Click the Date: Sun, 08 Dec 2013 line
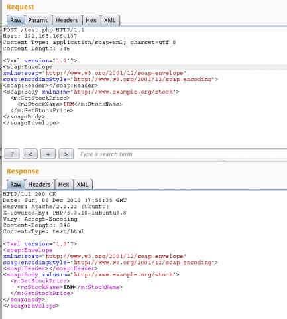The width and height of the screenshot is (287, 319). point(65,201)
